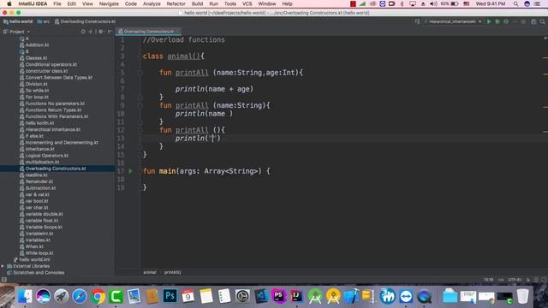Viewport: 548px width, 308px height.
Task: Open the Navigate menu
Action: tap(109, 3)
